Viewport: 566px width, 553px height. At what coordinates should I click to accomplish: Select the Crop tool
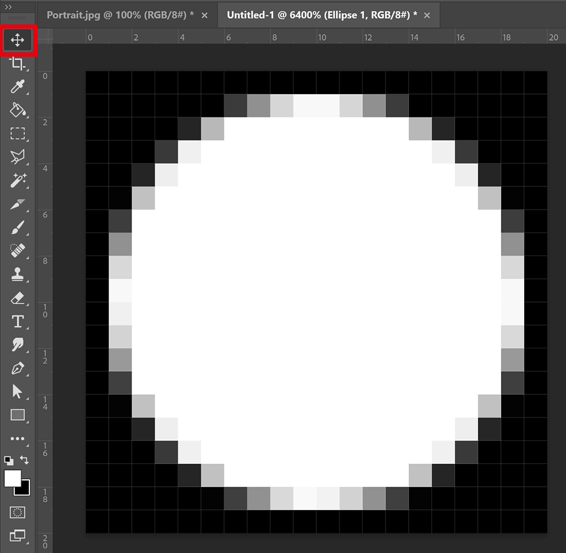[18, 63]
